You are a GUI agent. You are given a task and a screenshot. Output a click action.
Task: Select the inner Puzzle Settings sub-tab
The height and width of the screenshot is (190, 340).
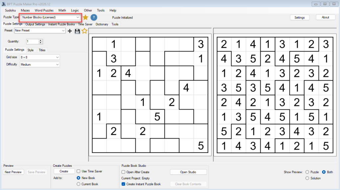pyautogui.click(x=15, y=50)
